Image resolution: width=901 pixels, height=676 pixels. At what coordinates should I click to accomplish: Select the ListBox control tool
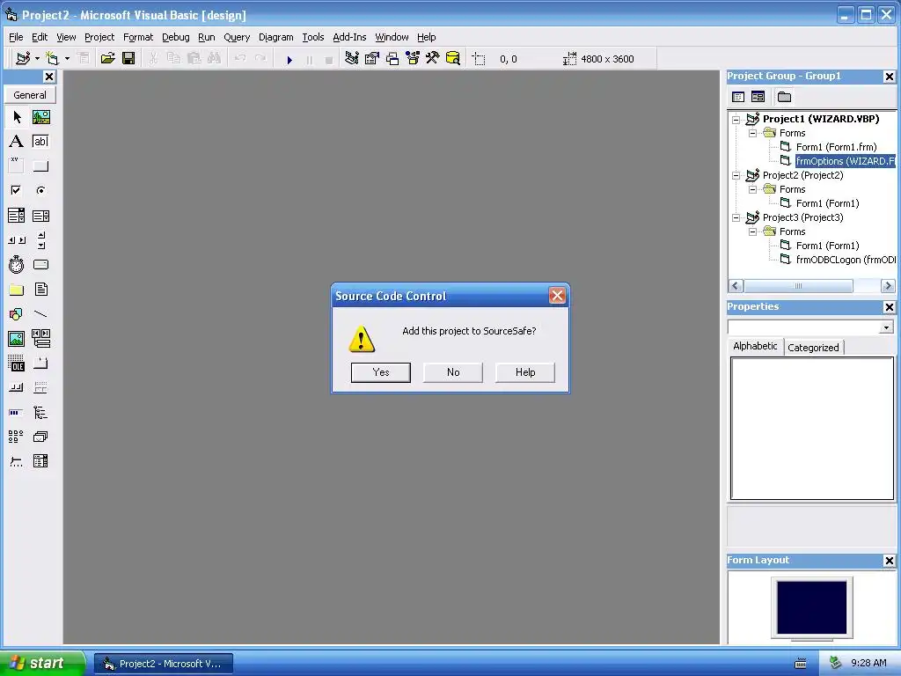40,216
